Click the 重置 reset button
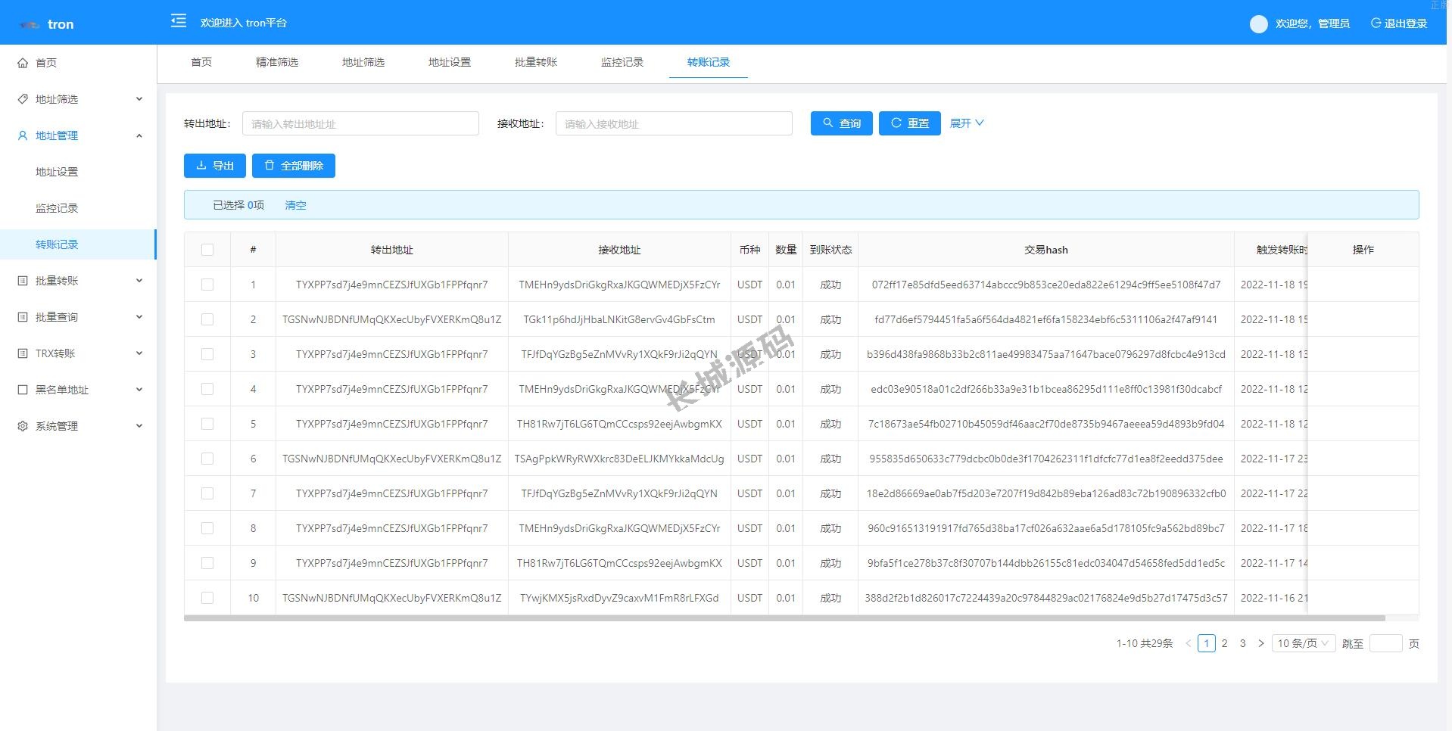The image size is (1452, 731). (910, 123)
